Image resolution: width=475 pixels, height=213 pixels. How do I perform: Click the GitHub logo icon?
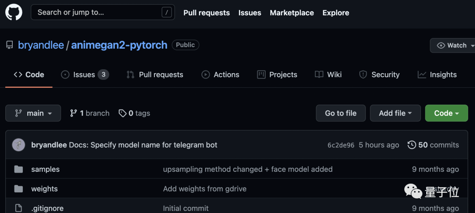14,12
